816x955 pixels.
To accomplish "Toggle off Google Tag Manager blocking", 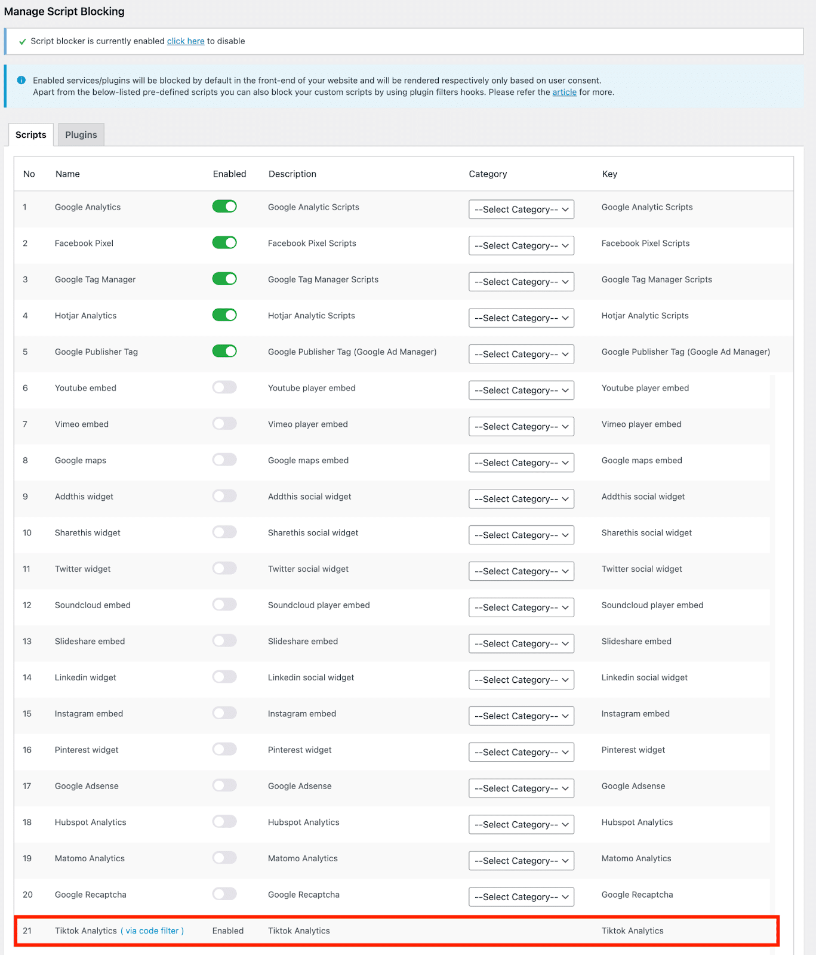I will 224,279.
